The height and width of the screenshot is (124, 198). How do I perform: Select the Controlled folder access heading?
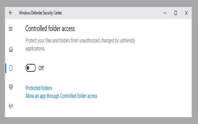(50, 29)
